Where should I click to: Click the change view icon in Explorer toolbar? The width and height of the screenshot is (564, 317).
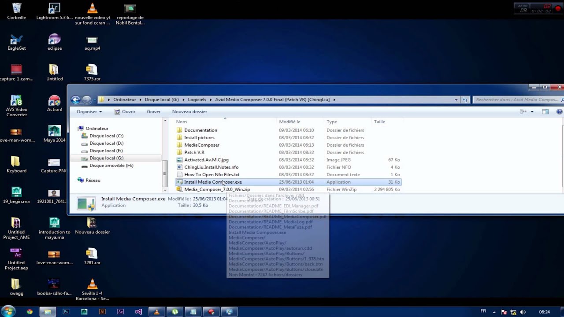523,112
